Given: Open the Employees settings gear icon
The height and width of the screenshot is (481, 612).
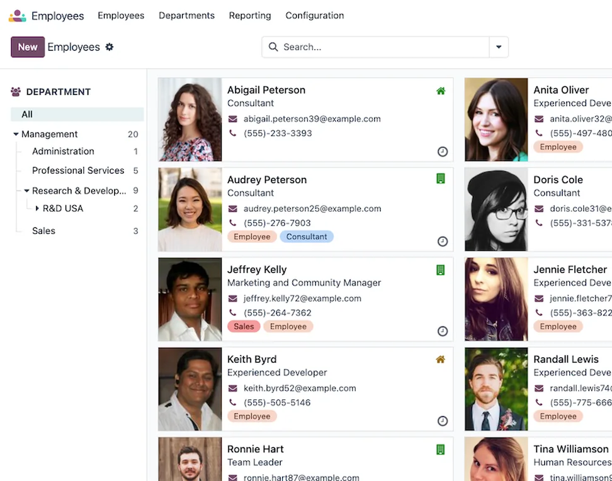Looking at the screenshot, I should (110, 47).
